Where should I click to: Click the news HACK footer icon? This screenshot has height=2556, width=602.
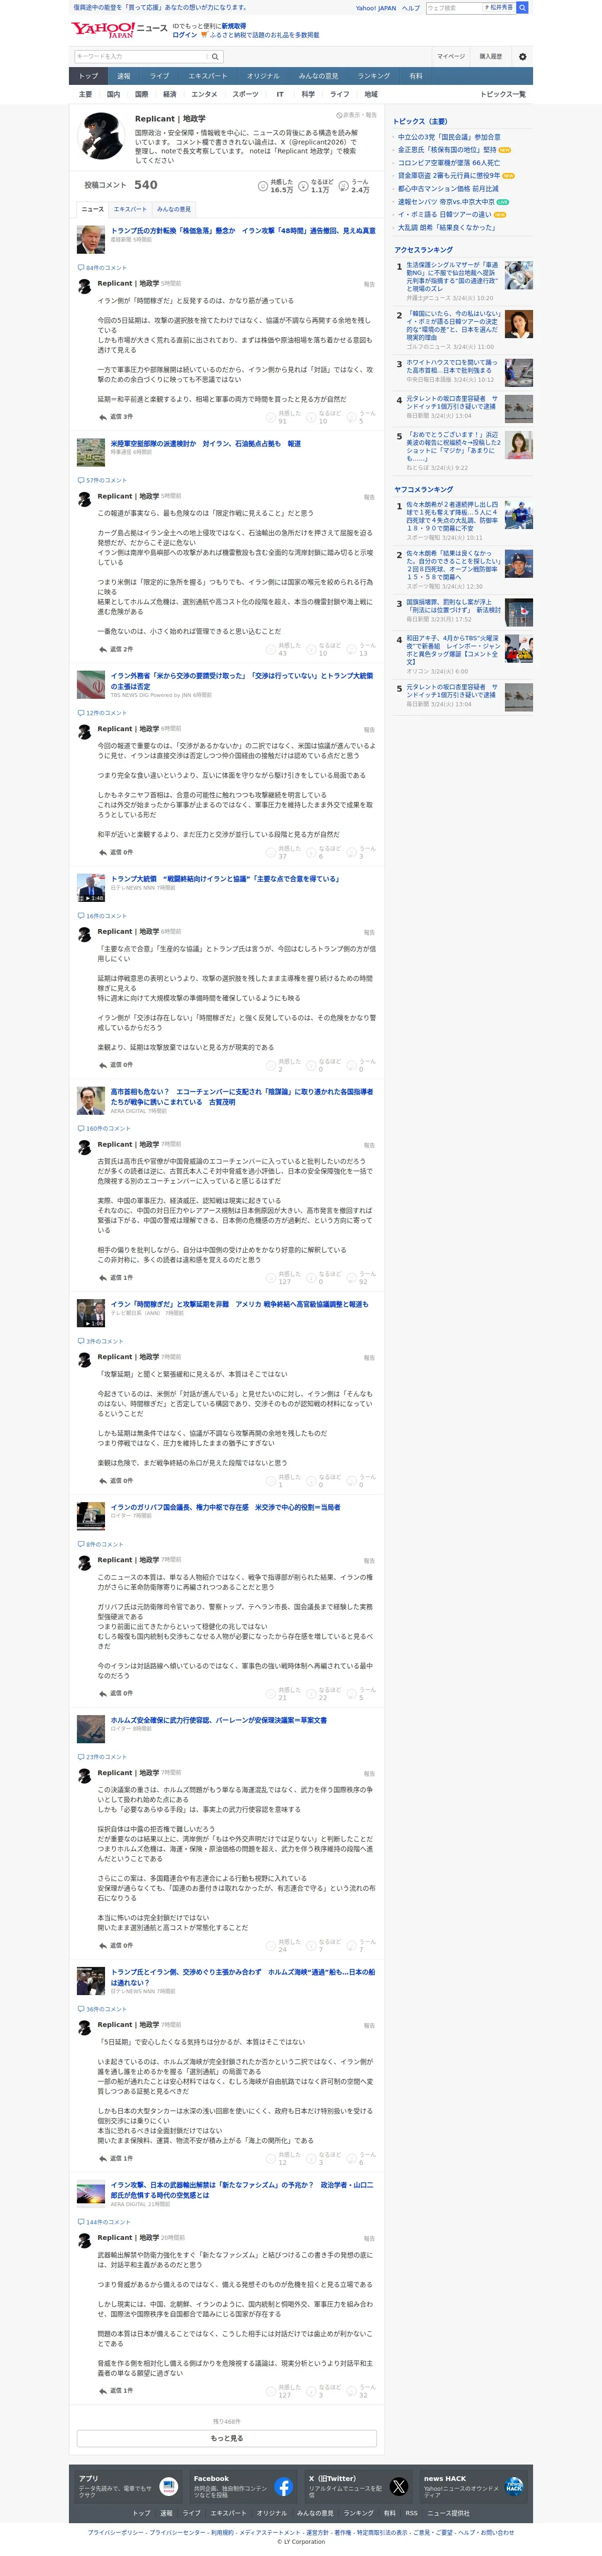tap(514, 2487)
